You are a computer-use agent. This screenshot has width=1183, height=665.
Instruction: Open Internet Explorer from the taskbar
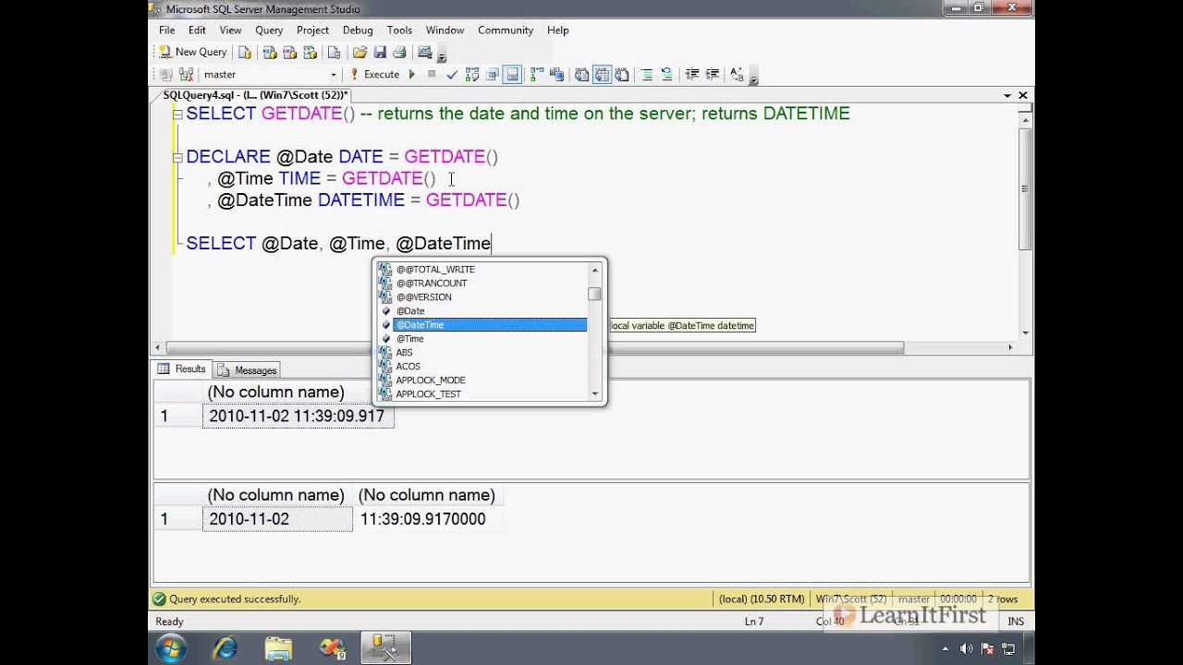tap(225, 648)
